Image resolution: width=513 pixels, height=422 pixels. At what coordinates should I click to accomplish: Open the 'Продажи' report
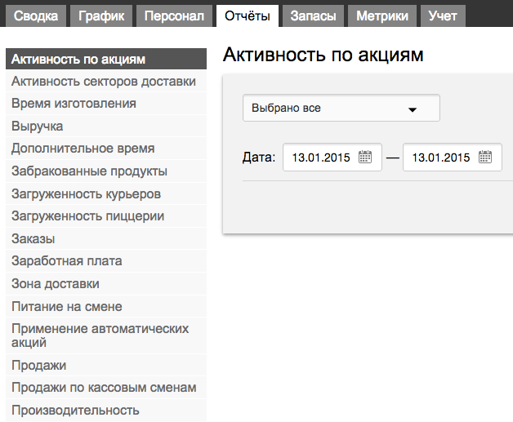(x=106, y=365)
